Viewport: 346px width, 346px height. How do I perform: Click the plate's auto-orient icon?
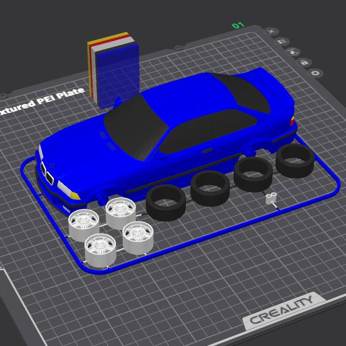(x=293, y=52)
